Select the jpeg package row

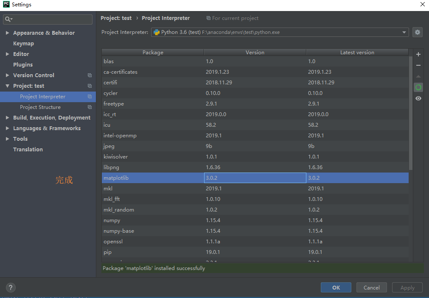tap(255, 146)
